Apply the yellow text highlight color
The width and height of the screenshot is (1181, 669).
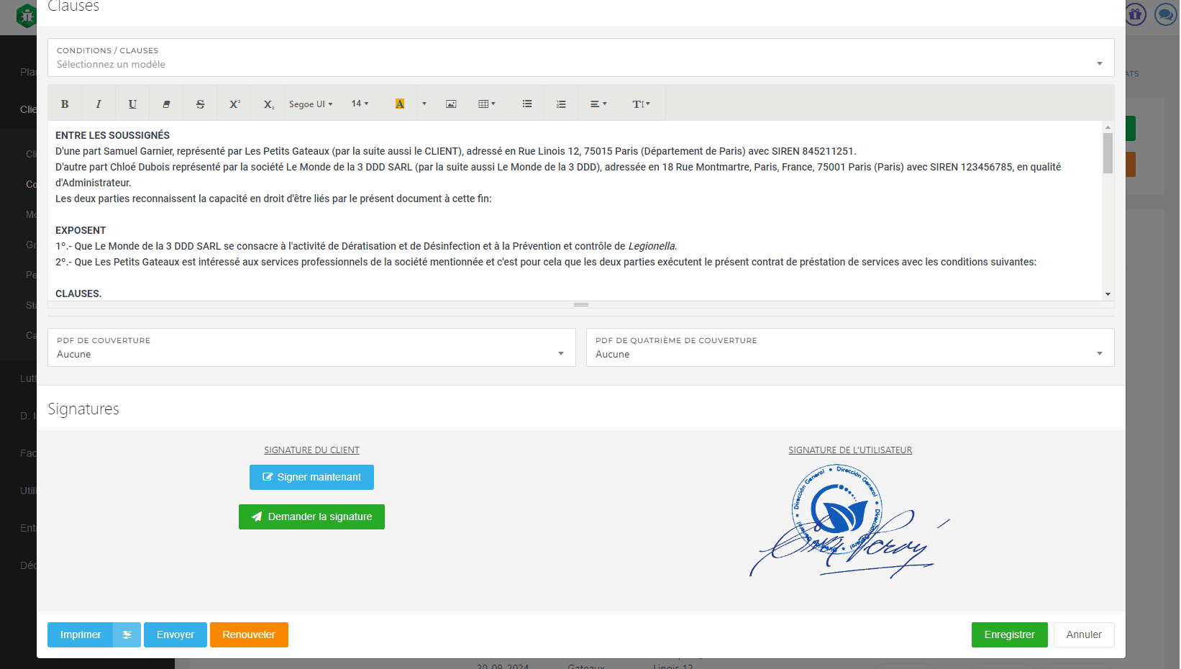click(x=400, y=104)
